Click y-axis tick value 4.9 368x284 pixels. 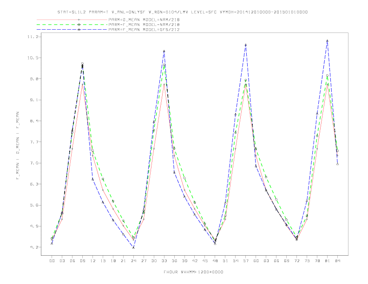33,226
